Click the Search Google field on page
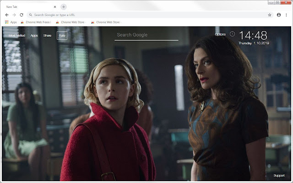This screenshot has width=293, height=183. click(x=146, y=35)
